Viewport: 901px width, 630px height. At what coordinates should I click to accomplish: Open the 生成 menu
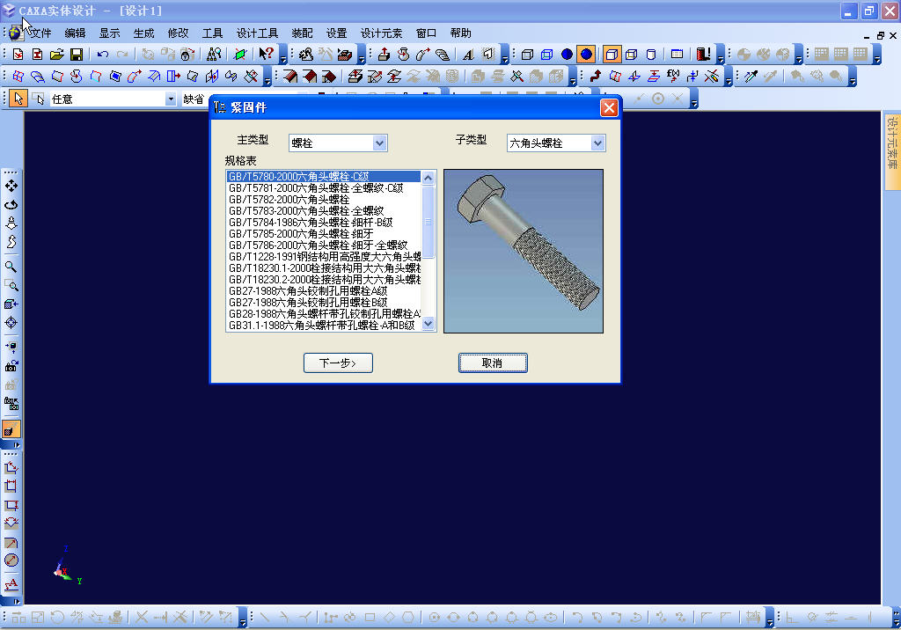[143, 33]
